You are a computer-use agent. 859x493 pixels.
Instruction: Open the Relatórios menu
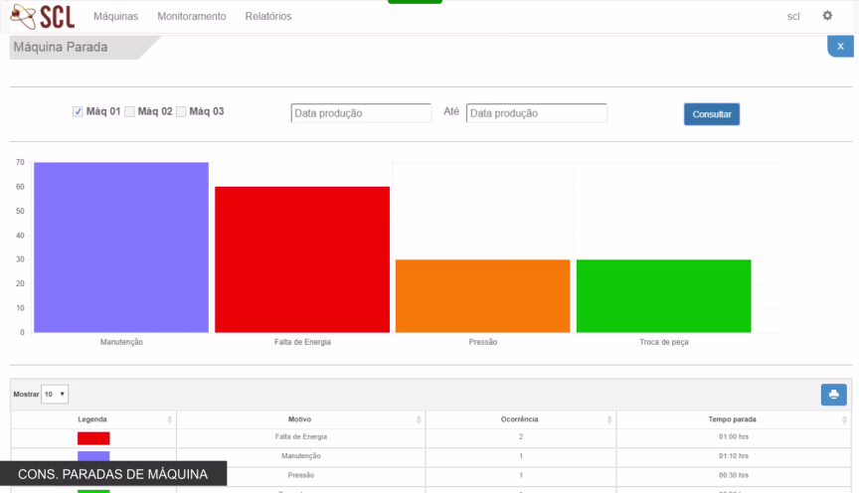(x=267, y=17)
